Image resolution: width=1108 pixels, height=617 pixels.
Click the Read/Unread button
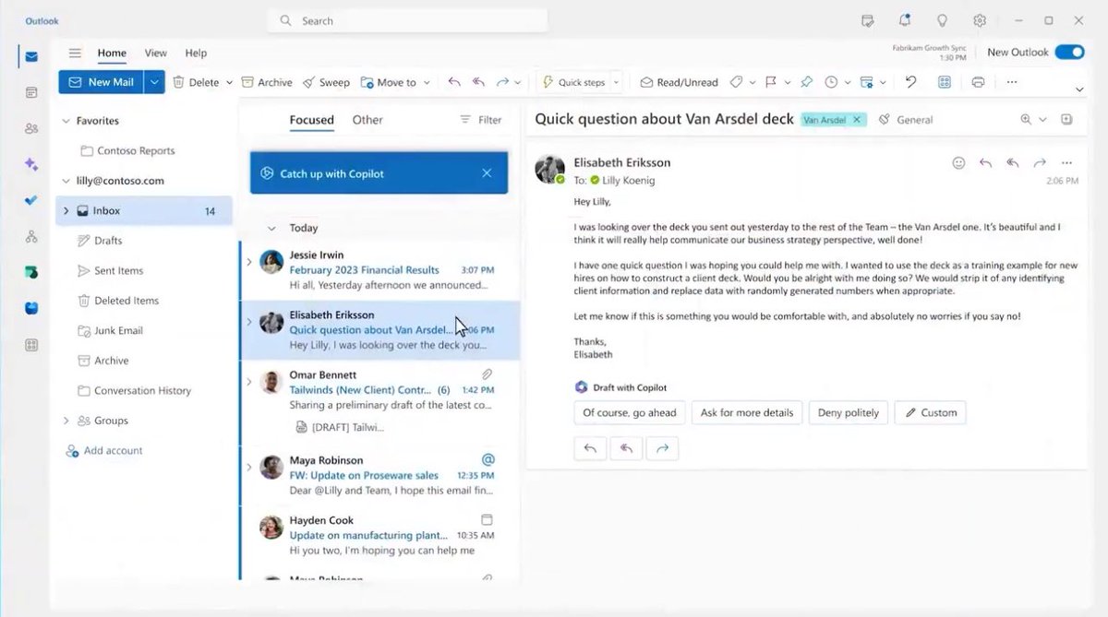(x=679, y=82)
